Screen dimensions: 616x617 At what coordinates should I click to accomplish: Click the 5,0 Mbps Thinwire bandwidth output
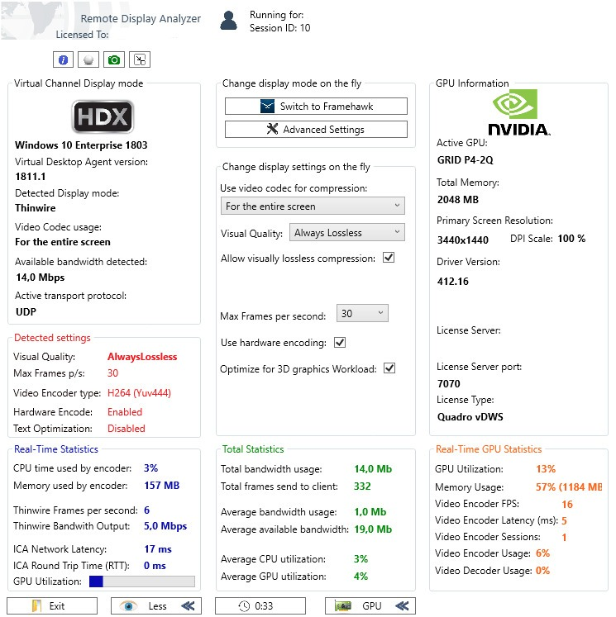pos(165,526)
